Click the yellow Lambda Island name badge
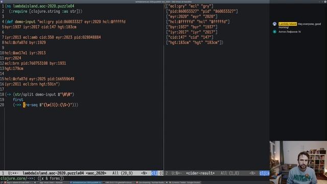327x184 pixels. tap(288, 24)
